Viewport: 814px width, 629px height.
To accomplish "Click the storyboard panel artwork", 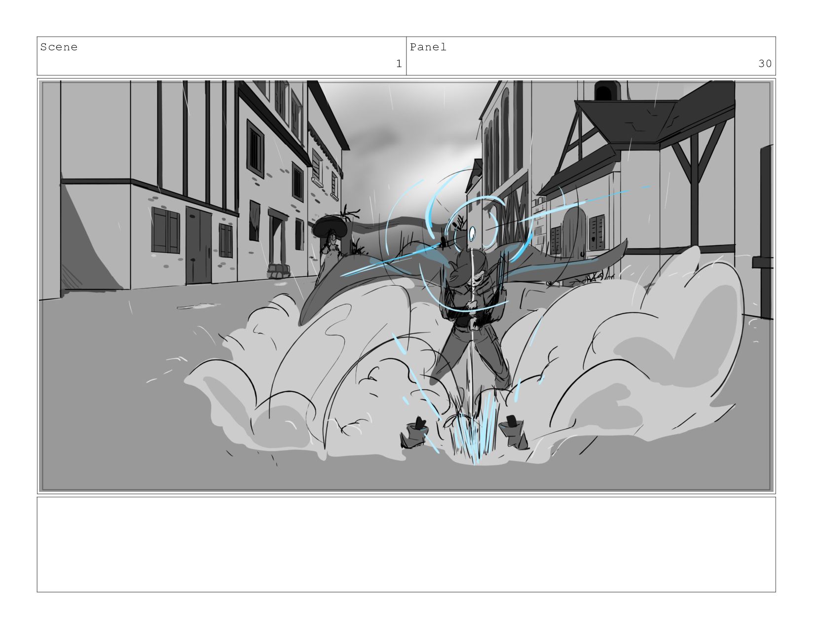I will [x=406, y=286].
